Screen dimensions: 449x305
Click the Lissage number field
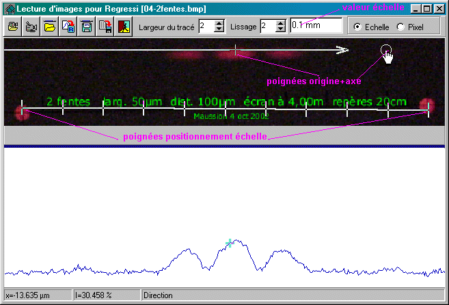click(267, 27)
